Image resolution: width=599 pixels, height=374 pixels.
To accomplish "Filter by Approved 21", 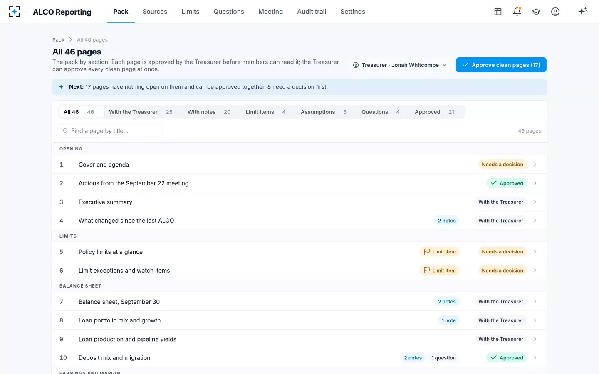I will [x=434, y=112].
